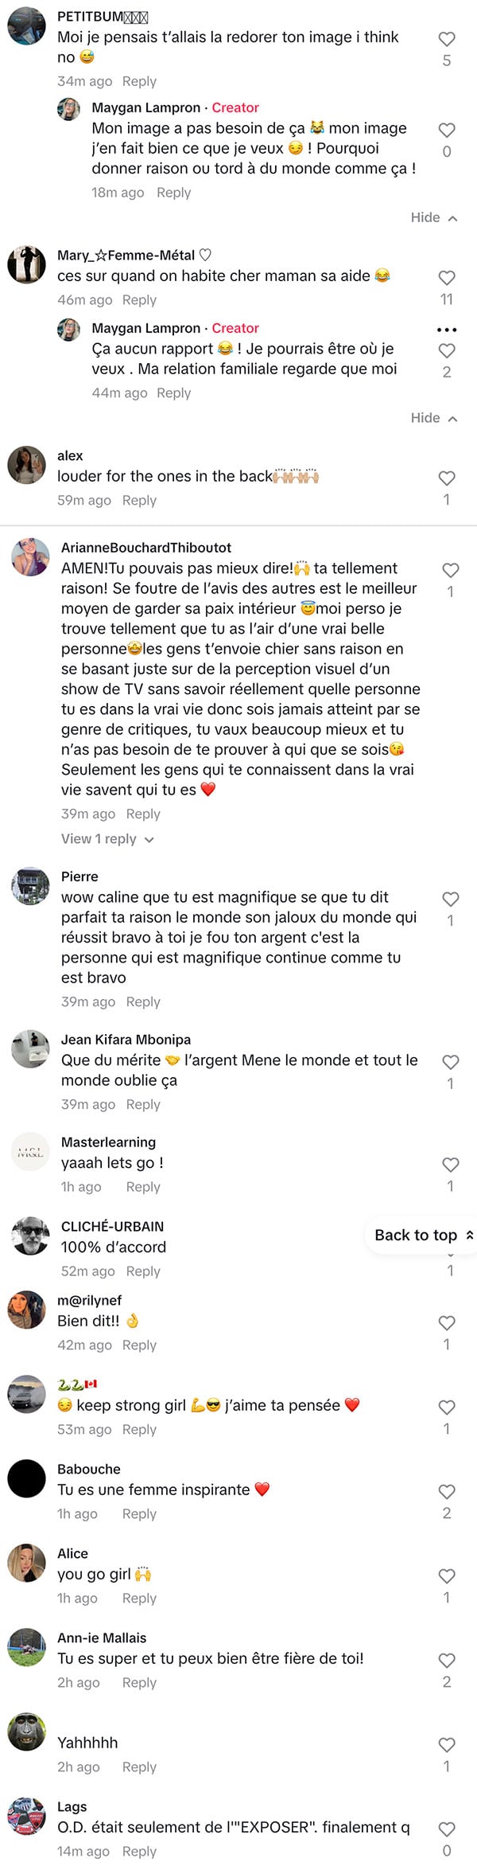
Task: Tap the heart on Alice's 'you go girl'
Action: click(x=447, y=1575)
